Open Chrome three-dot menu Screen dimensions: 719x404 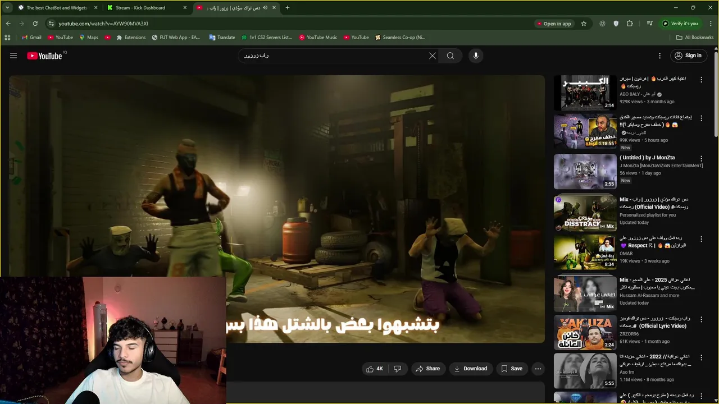(x=710, y=24)
